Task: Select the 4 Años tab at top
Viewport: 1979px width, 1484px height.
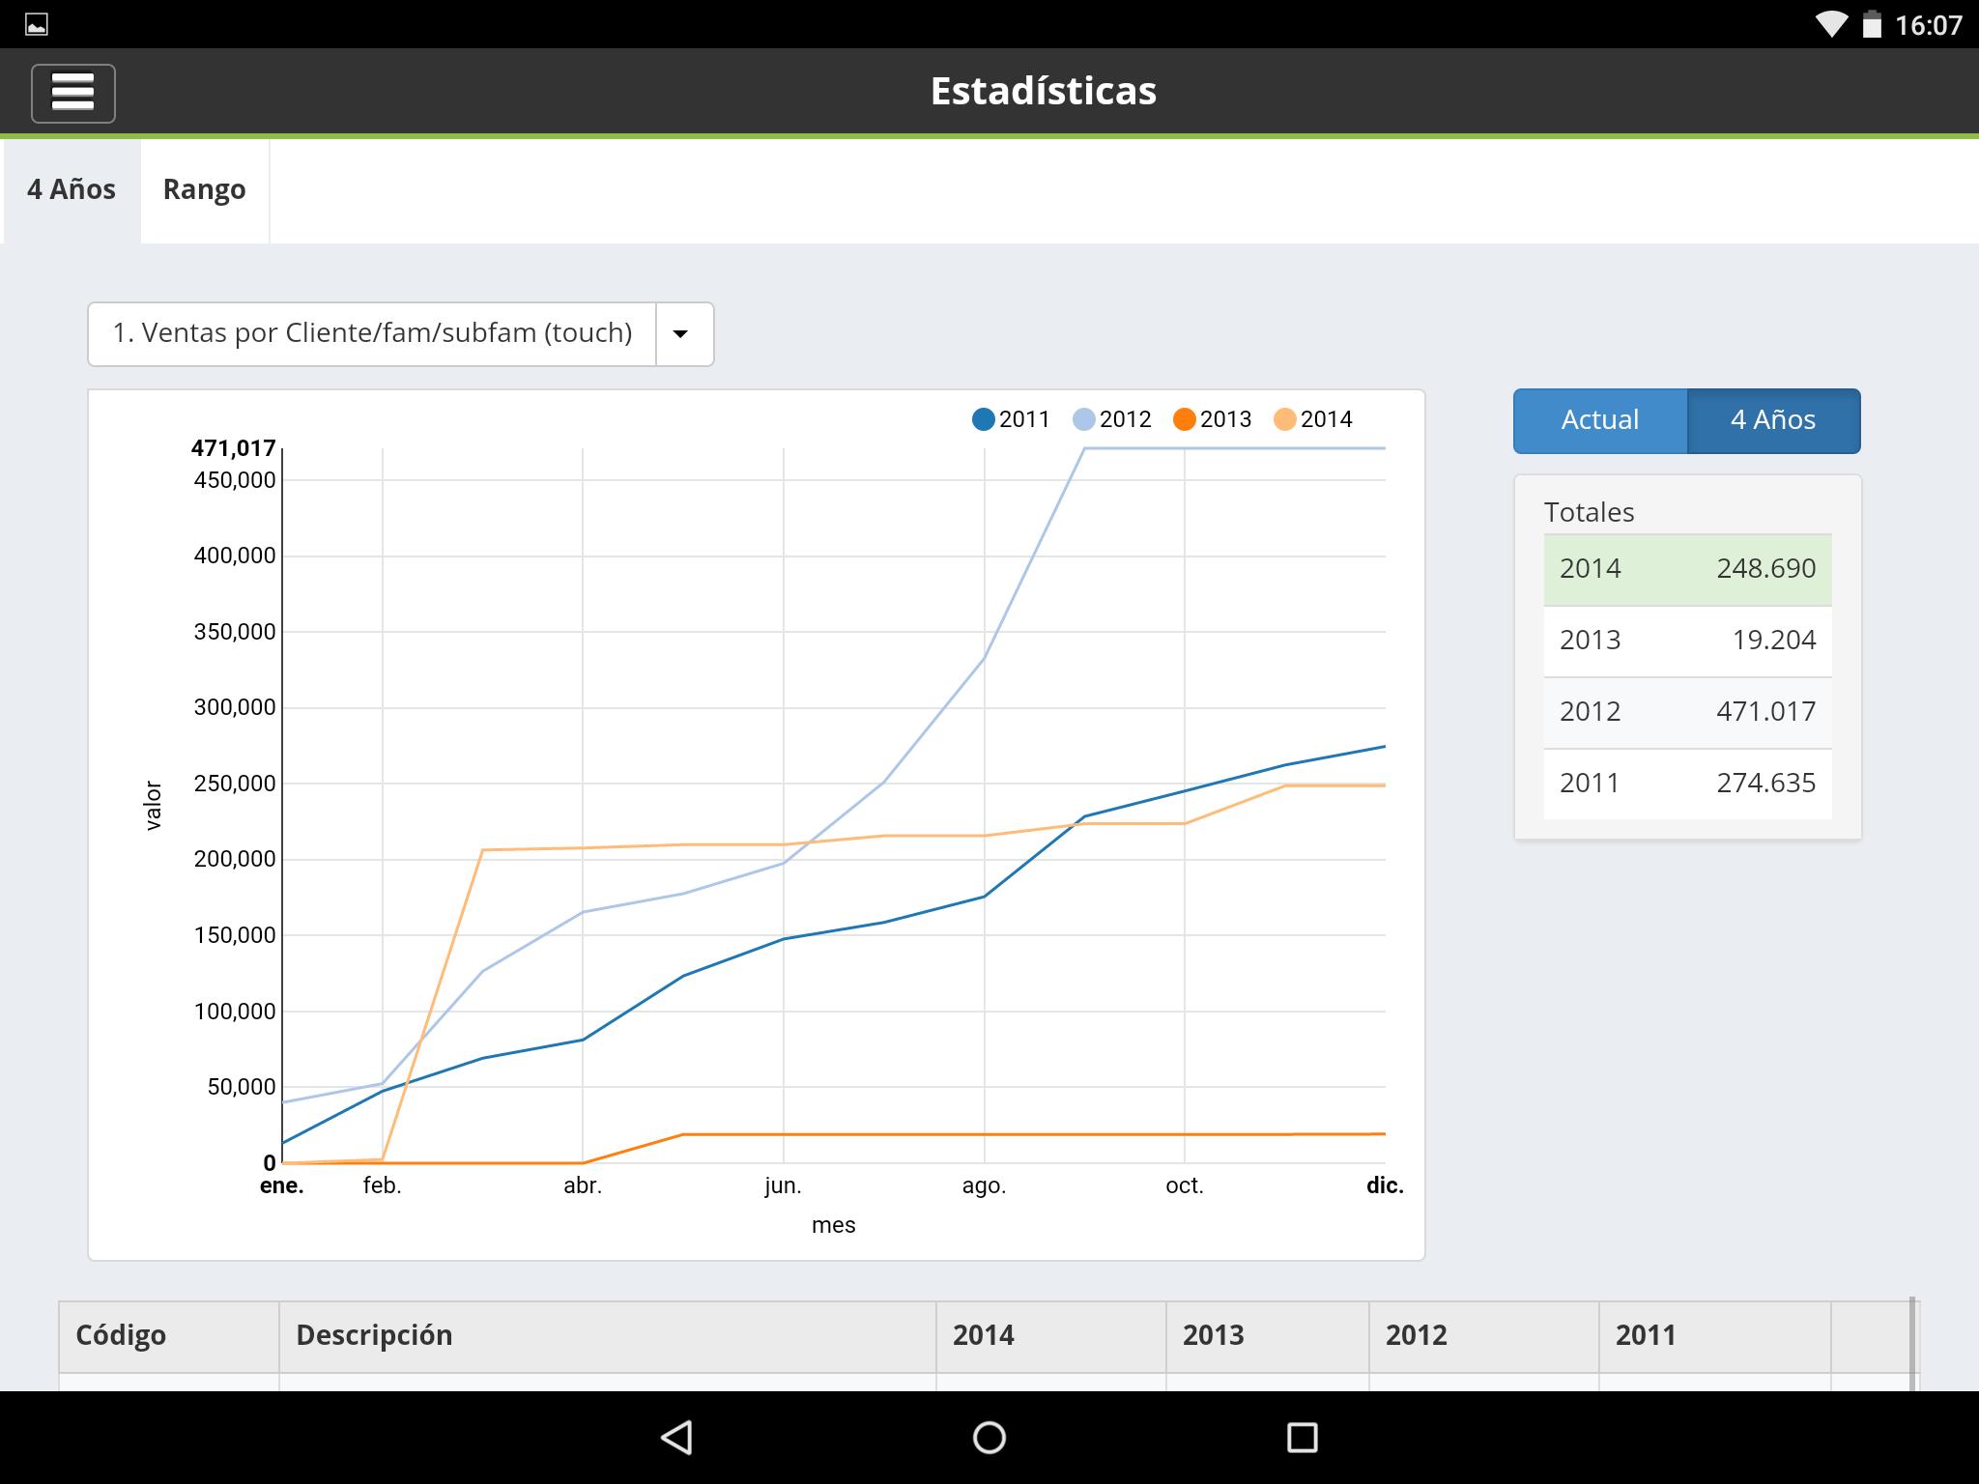Action: click(x=72, y=190)
